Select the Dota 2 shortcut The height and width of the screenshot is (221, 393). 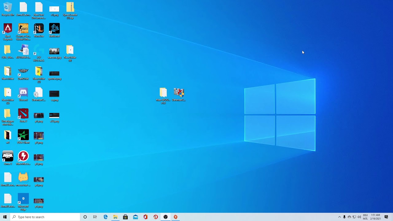23,115
